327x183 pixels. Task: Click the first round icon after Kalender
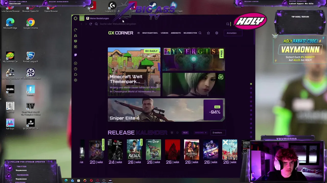click(x=172, y=133)
